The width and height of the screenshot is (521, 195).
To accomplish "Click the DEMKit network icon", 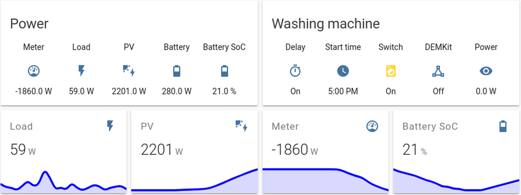I will pos(438,71).
